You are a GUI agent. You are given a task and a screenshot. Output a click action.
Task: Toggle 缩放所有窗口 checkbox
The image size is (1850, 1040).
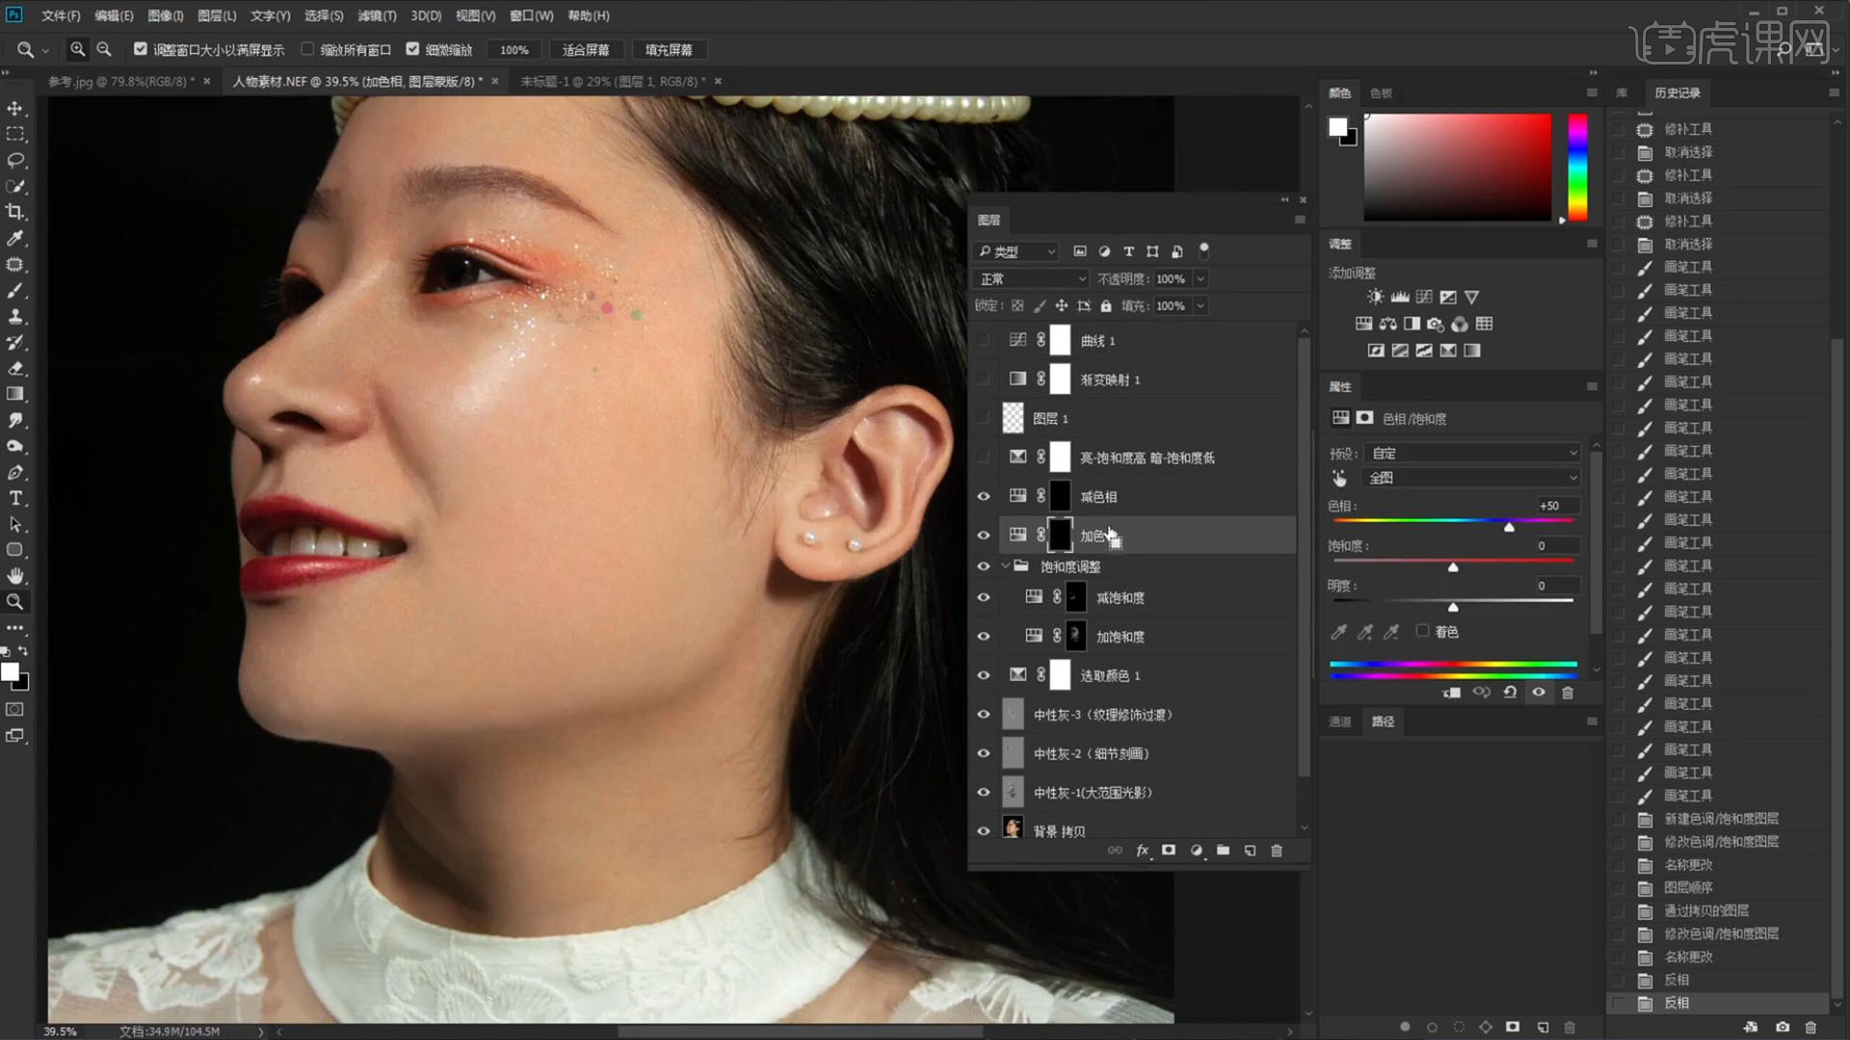[307, 49]
